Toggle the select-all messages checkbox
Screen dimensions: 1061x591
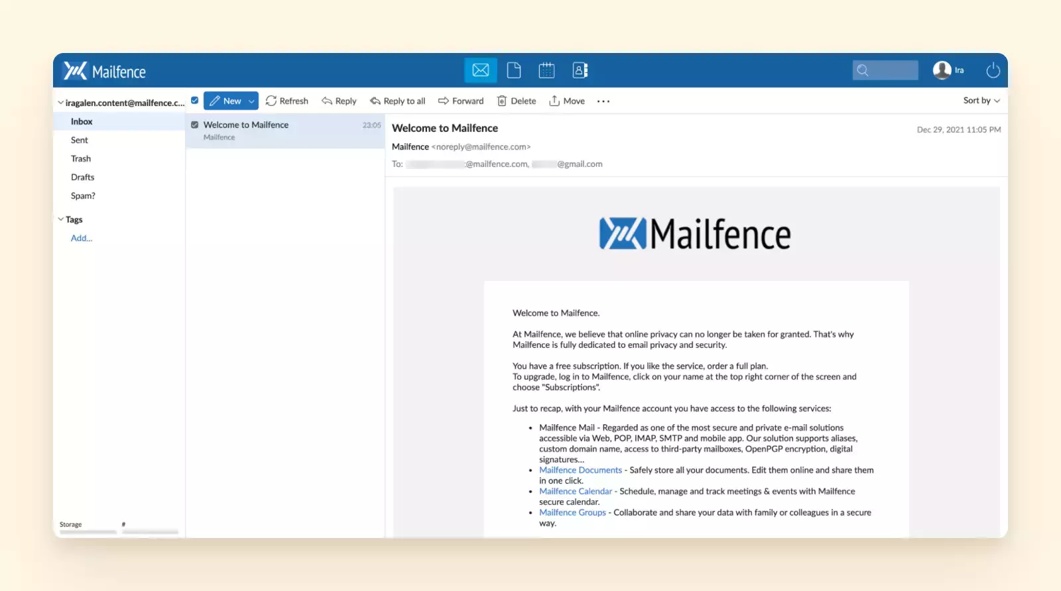(195, 101)
